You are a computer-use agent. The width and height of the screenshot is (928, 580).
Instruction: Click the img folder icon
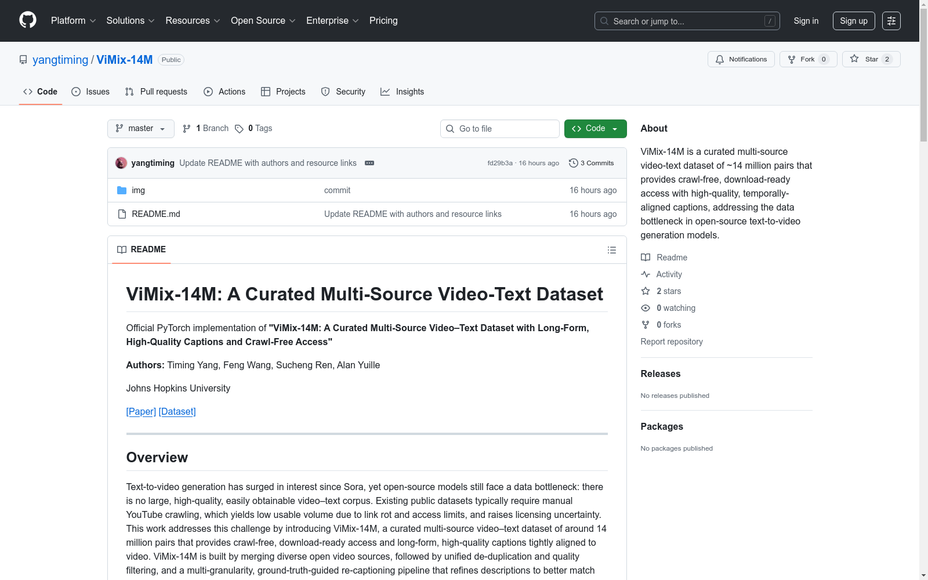pos(122,190)
